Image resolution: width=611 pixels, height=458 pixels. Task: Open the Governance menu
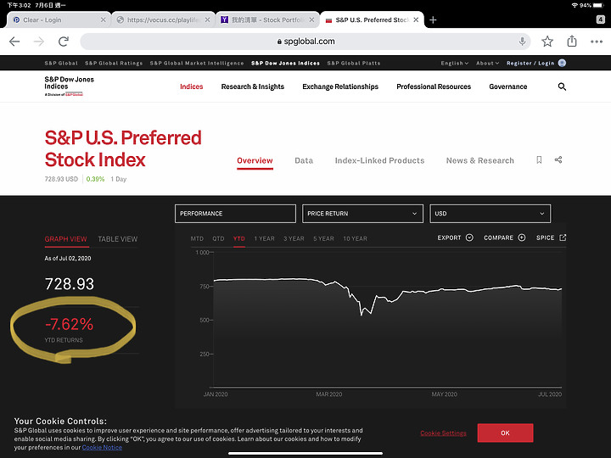click(x=508, y=87)
